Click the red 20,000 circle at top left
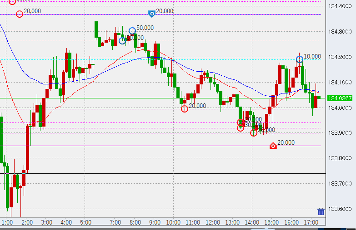This screenshot has width=356, height=230. tap(20, 14)
